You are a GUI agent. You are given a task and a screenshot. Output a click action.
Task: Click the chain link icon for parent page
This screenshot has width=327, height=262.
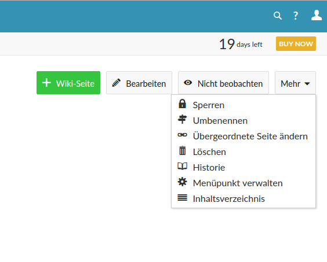click(182, 135)
